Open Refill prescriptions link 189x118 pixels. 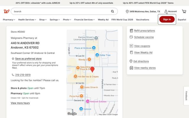tap(144, 31)
